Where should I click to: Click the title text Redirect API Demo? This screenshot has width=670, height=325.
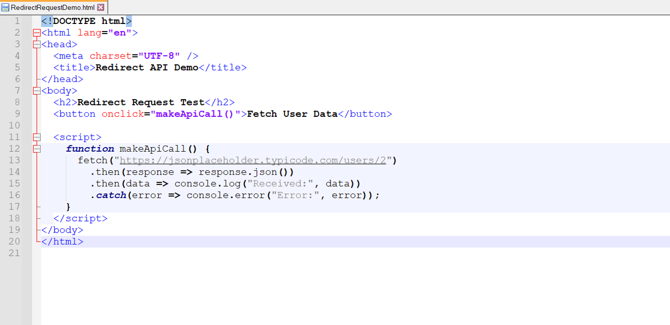point(147,67)
